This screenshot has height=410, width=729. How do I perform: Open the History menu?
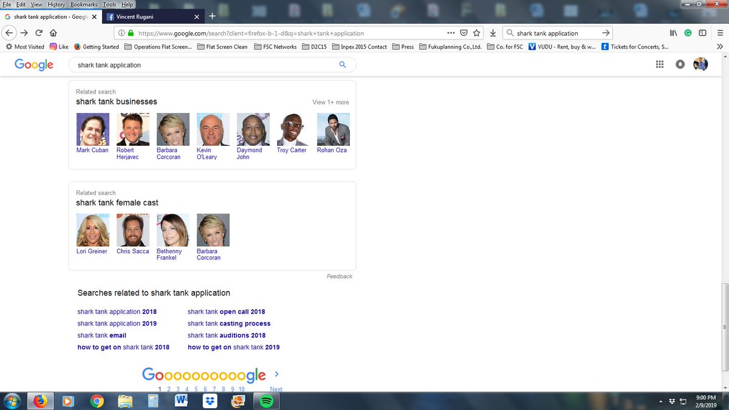(x=56, y=4)
